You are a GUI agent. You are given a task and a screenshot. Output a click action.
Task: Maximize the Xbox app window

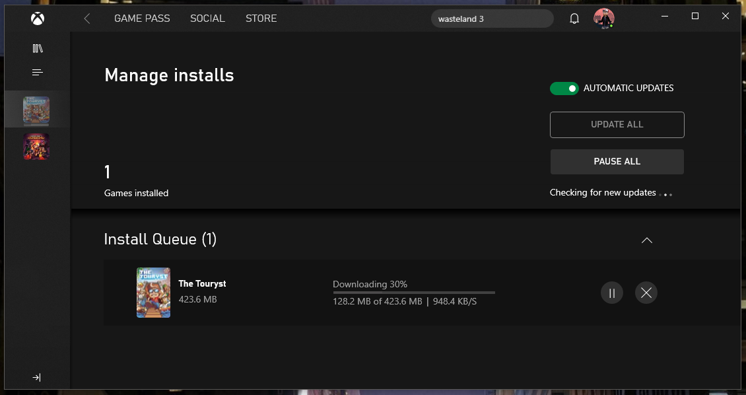coord(695,16)
